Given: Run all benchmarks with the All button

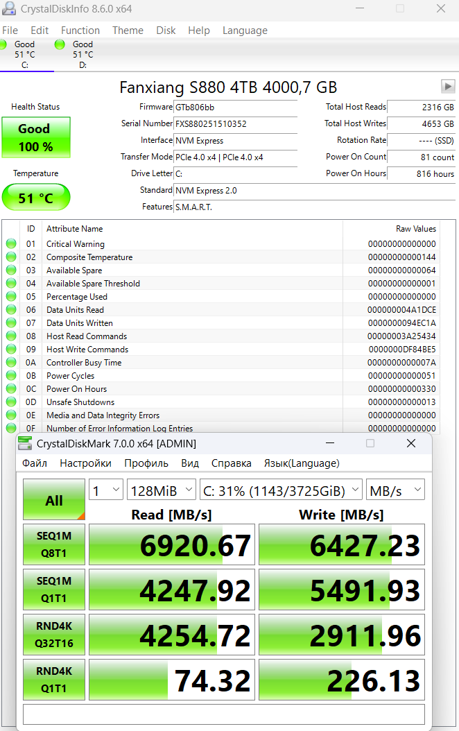Looking at the screenshot, I should 54,500.
